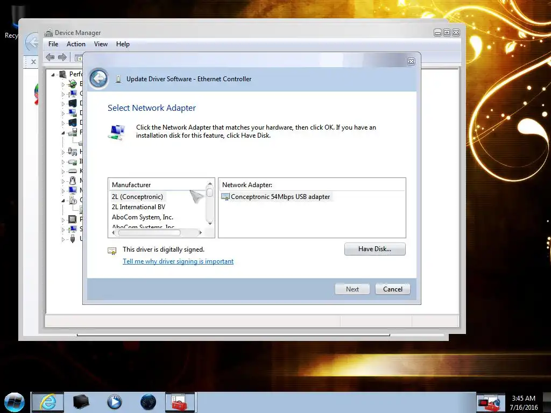Click the driver signing certificate icon
The image size is (551, 413).
(x=112, y=251)
